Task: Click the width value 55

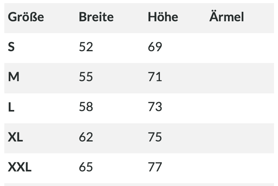Action: tap(86, 77)
